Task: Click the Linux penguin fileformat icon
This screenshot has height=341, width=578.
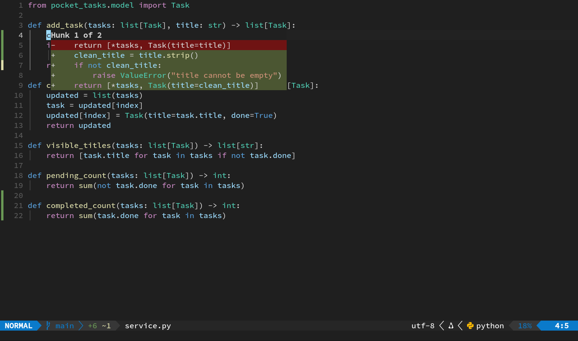Action: tap(451, 326)
